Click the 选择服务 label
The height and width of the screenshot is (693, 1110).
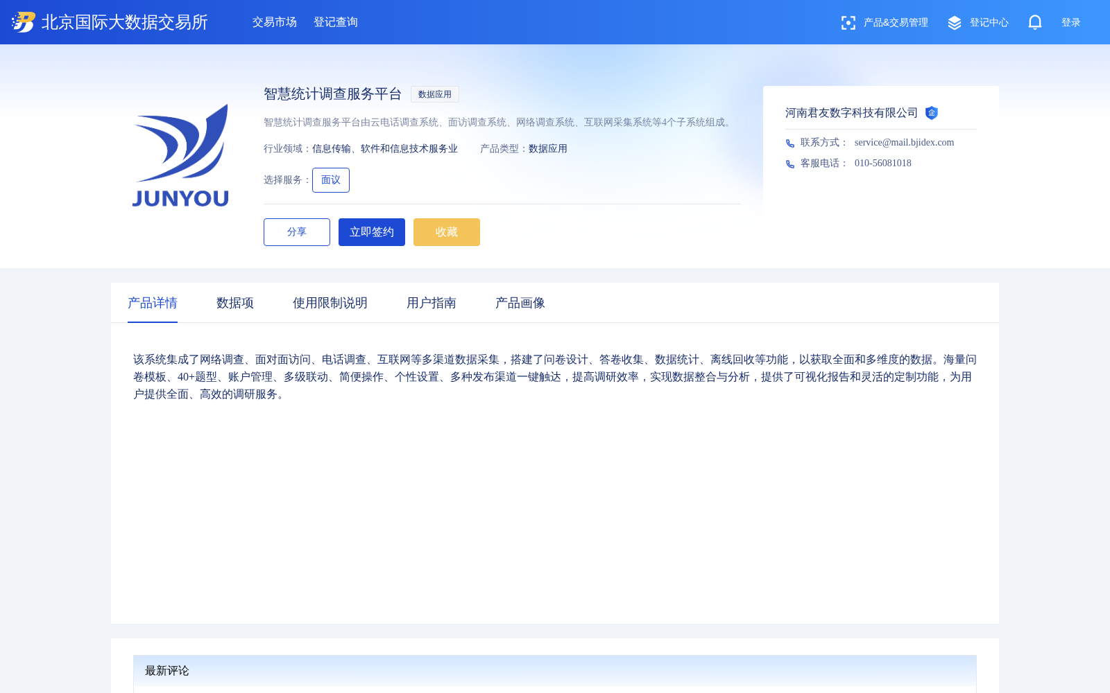(287, 180)
